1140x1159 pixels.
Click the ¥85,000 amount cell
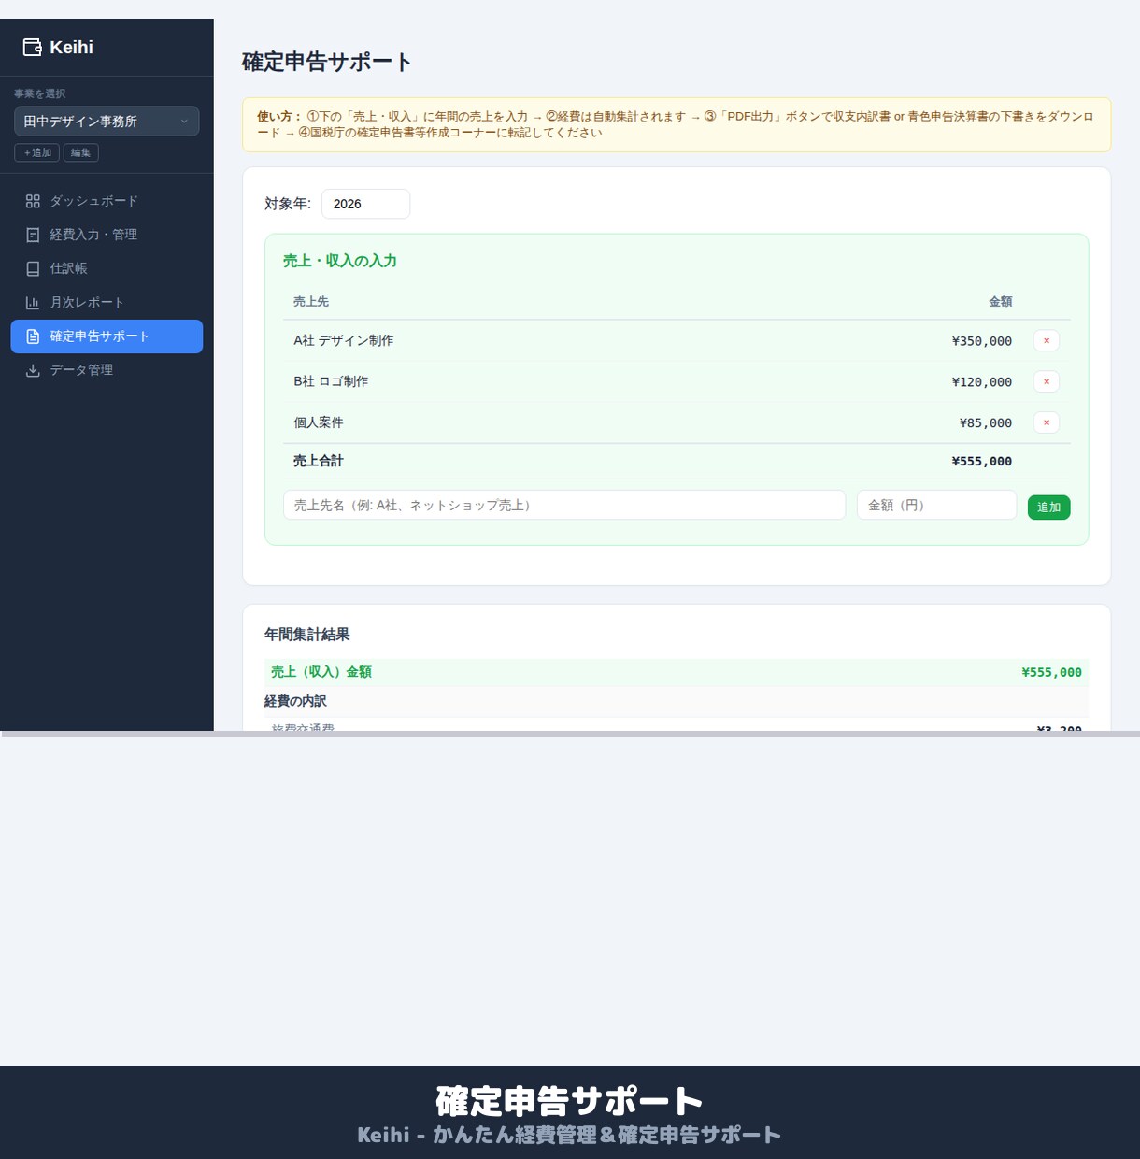(x=986, y=423)
